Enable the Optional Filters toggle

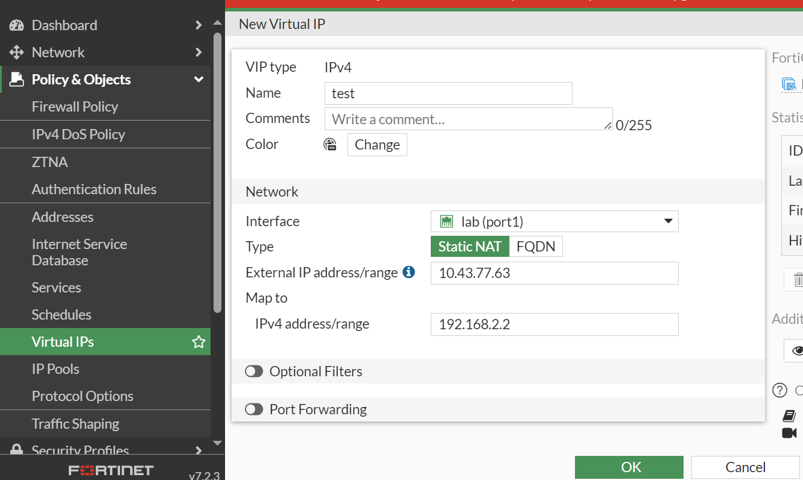pyautogui.click(x=254, y=371)
